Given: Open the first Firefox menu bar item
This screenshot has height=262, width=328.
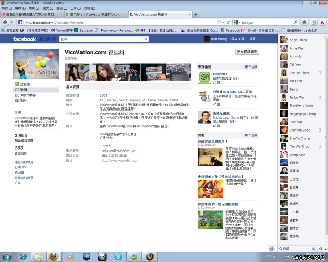Looking at the screenshot, I should tap(7, 8).
